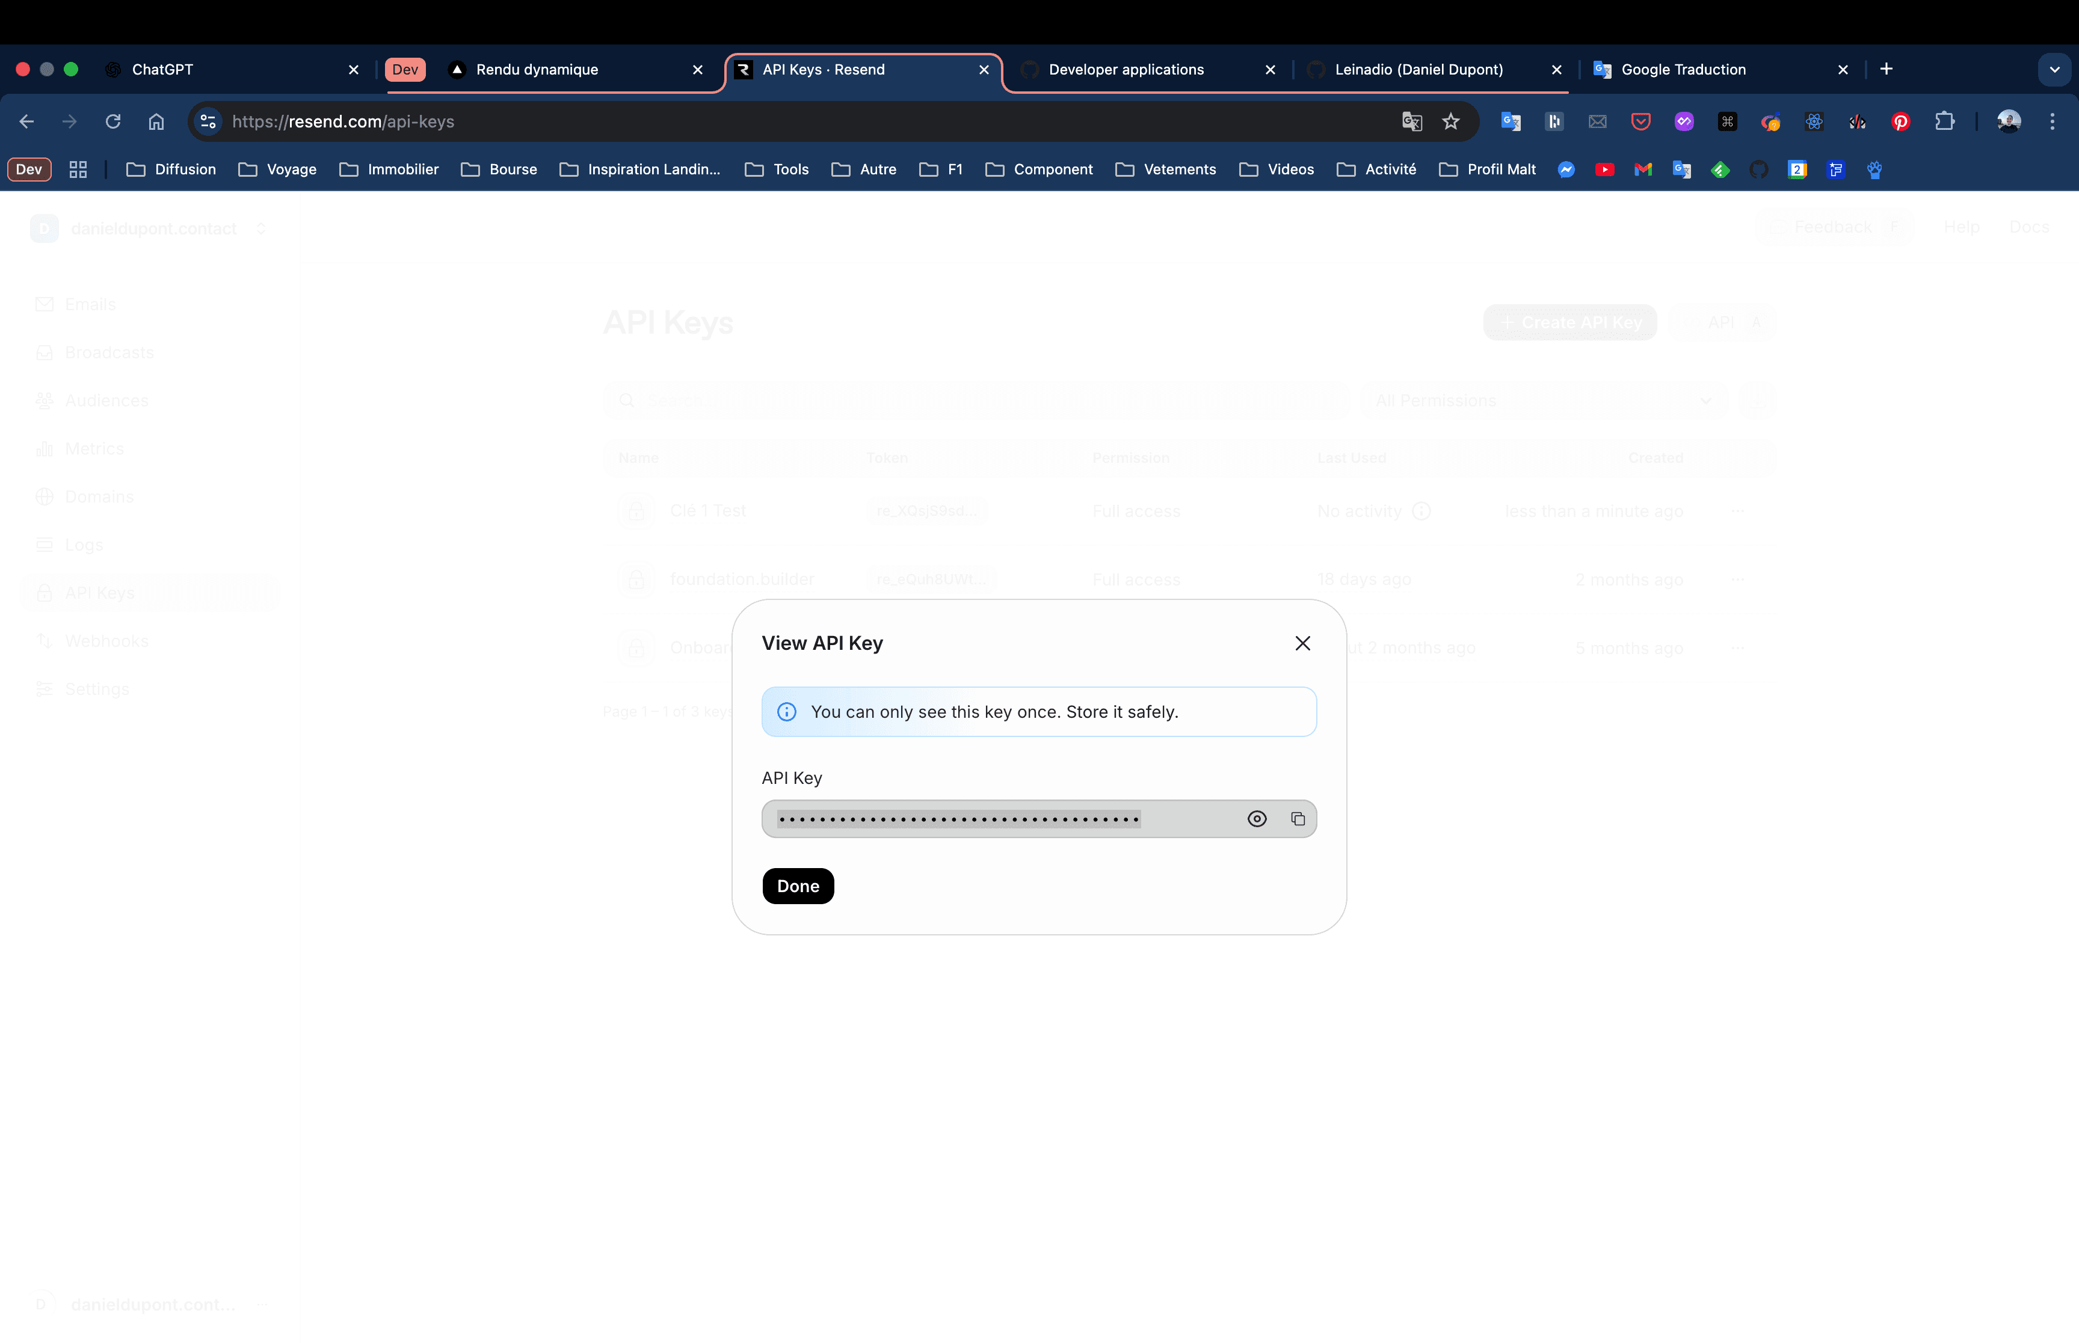
Task: Reveal the hidden API key with eye icon
Action: click(x=1256, y=819)
